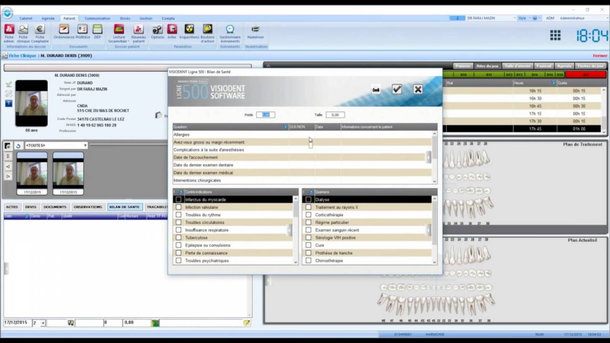Open the Style dropdown menu
610x343 pixels.
tap(529, 18)
